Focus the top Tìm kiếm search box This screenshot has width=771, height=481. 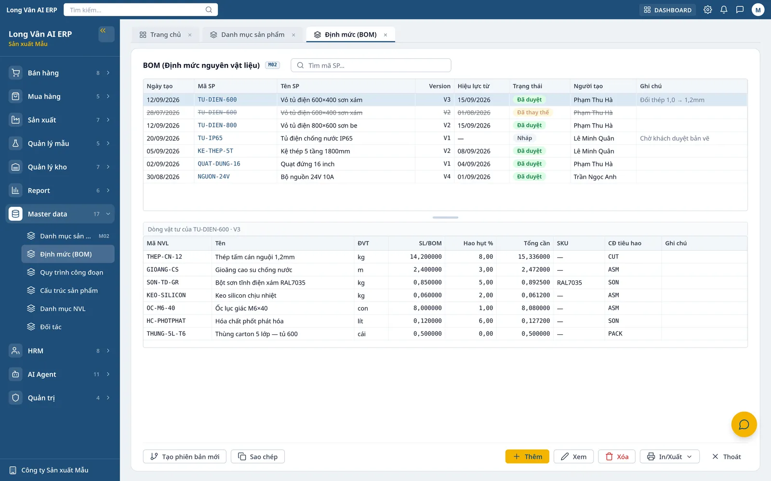[x=141, y=10]
